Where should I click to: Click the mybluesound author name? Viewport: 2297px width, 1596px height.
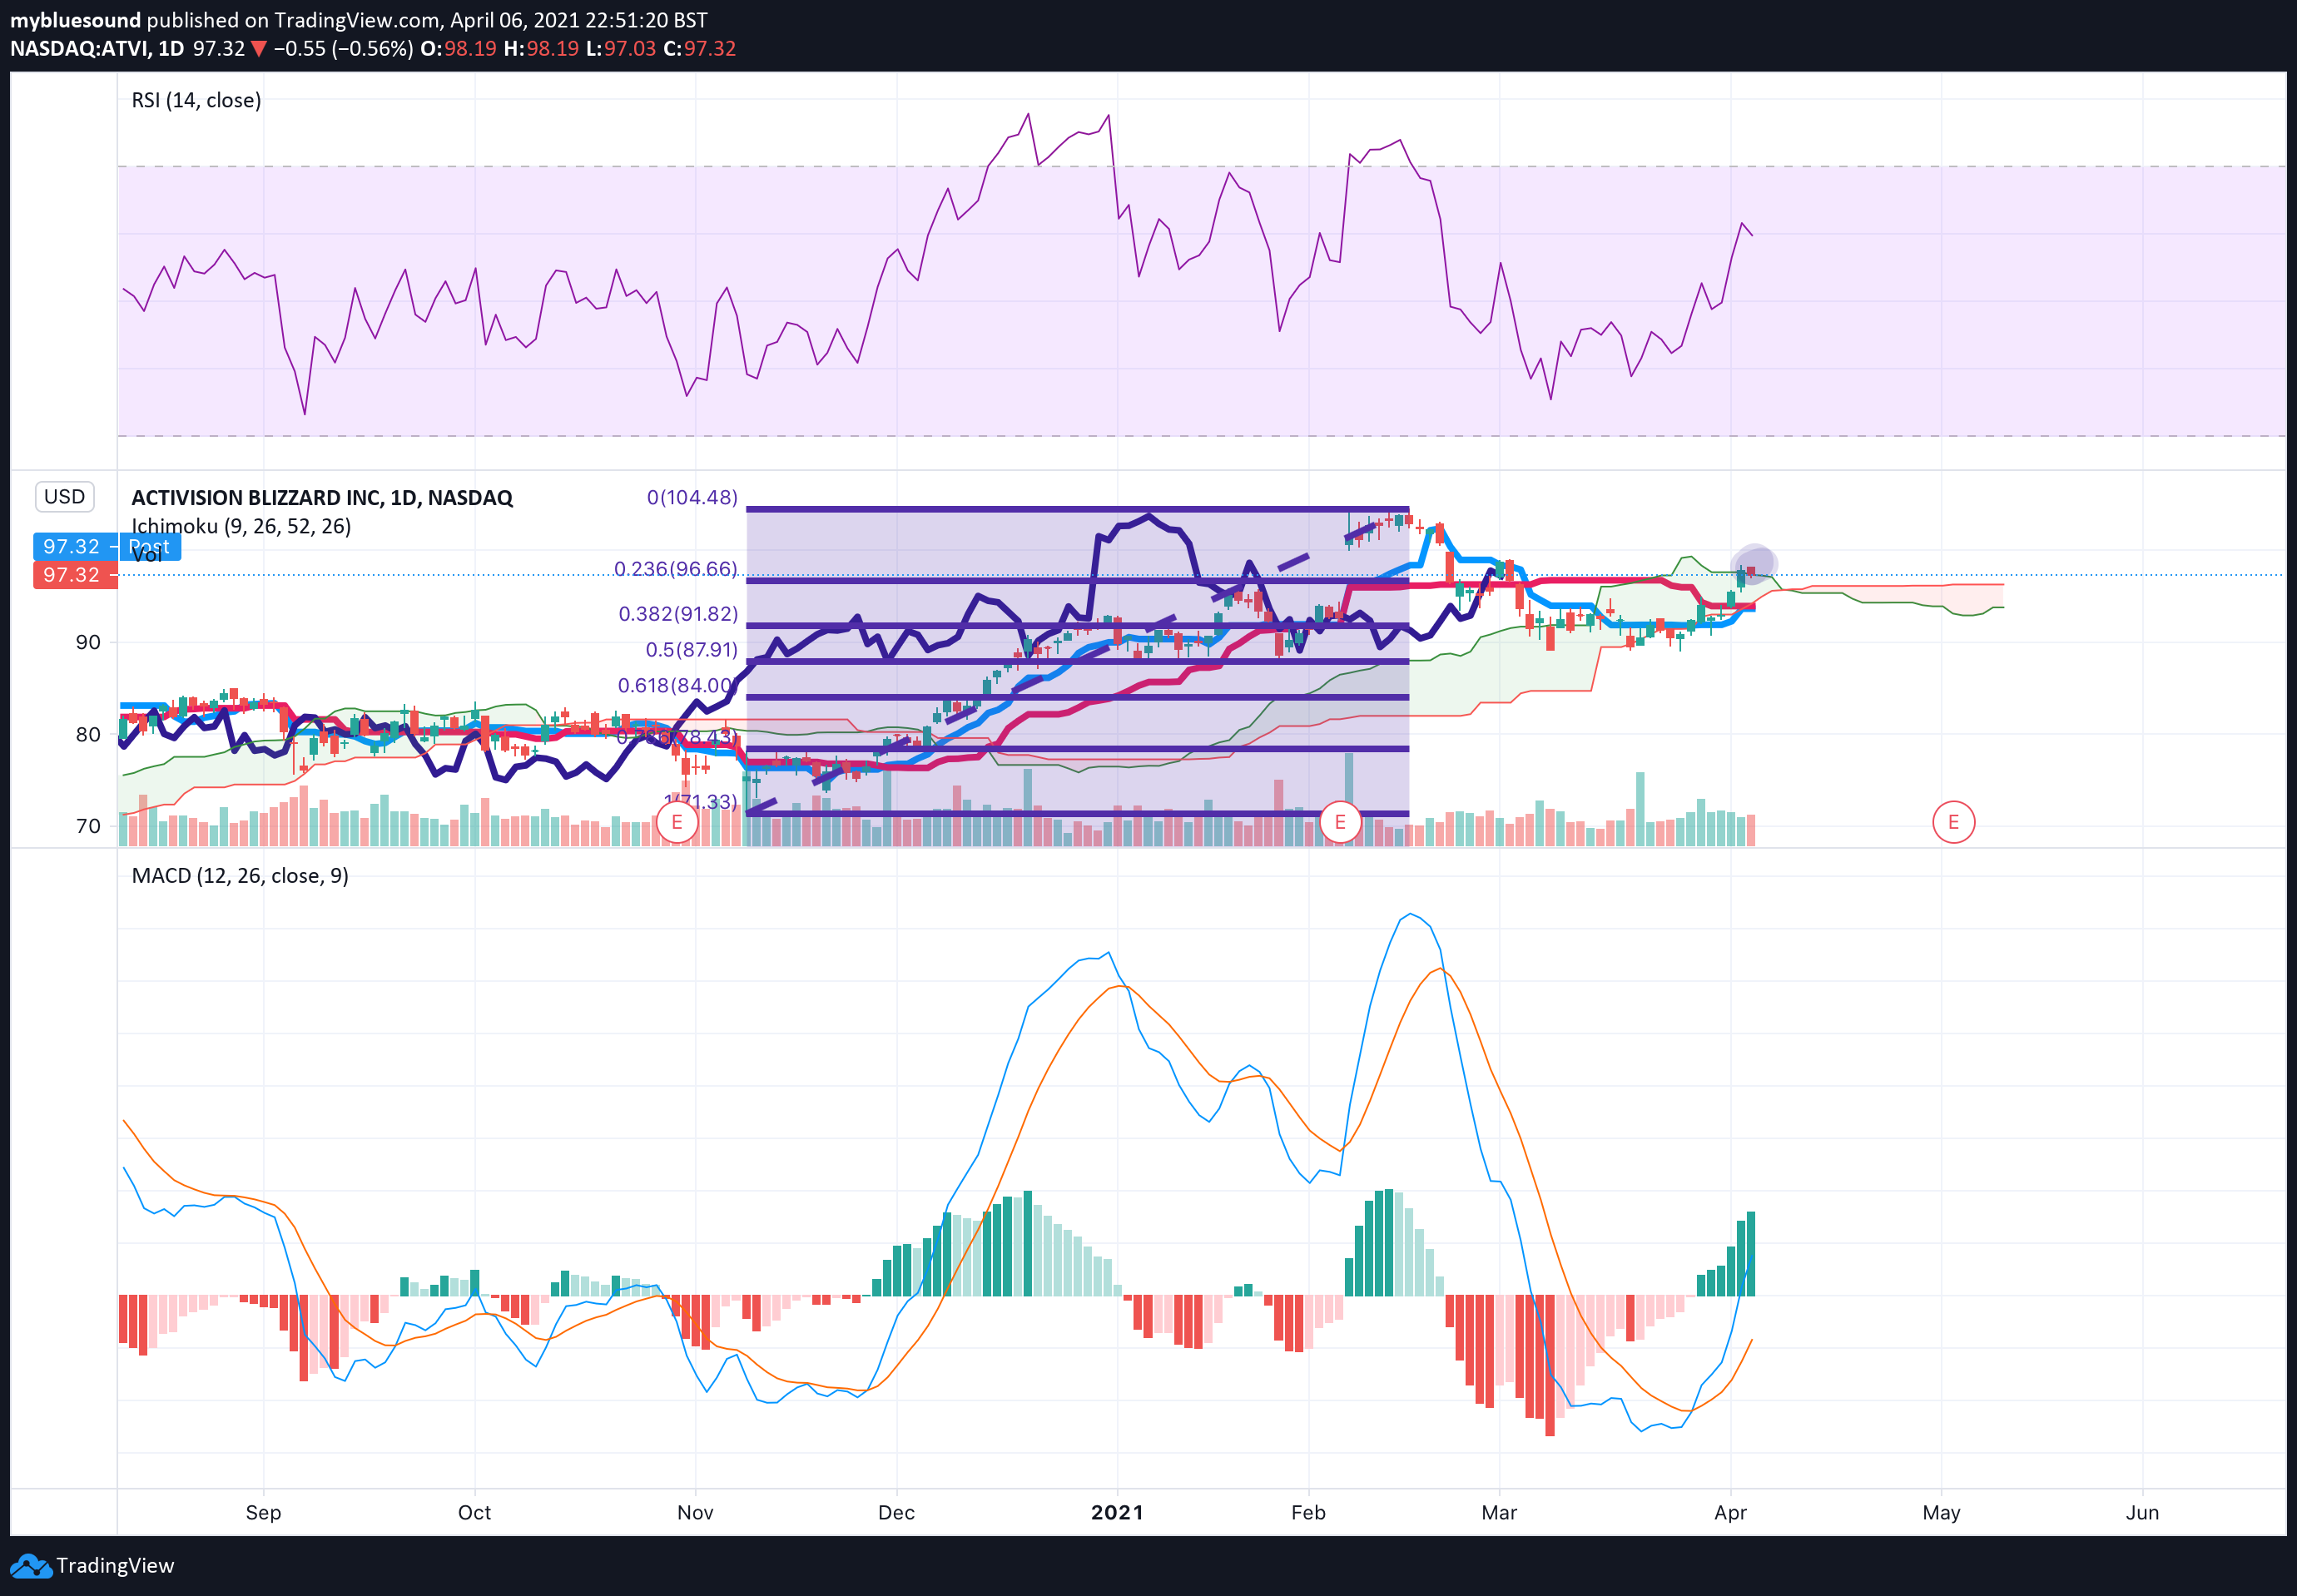76,20
